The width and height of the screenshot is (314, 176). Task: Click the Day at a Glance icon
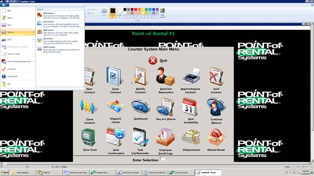(165, 107)
